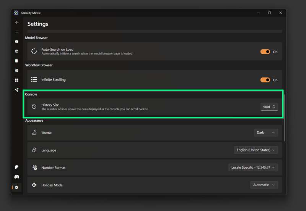Click the History Size clock icon
This screenshot has height=211, width=306.
point(34,107)
